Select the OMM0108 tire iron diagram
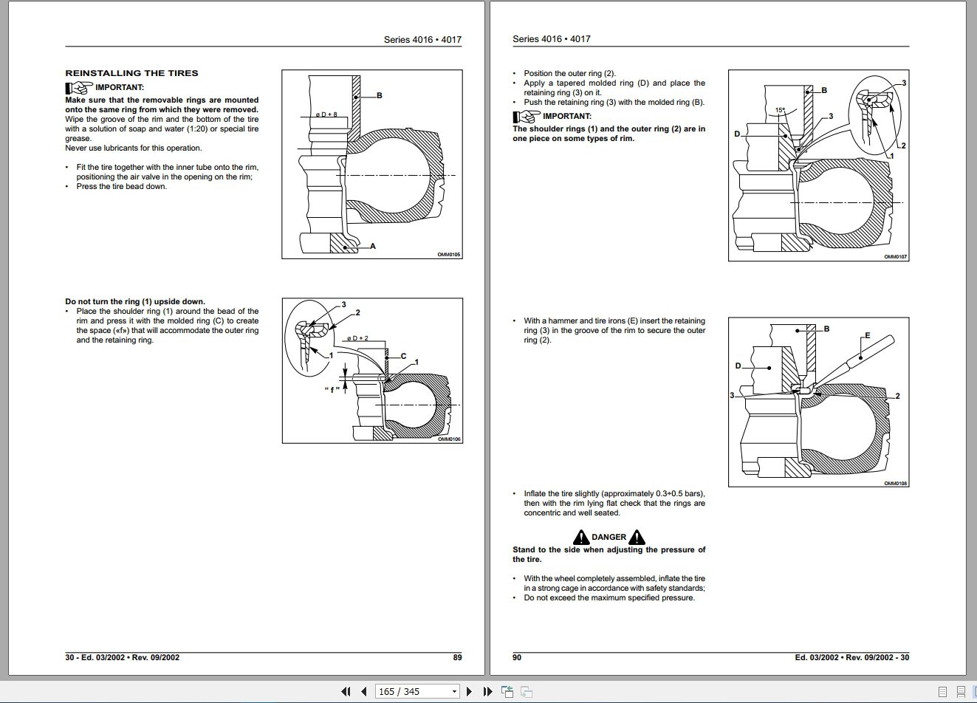 (x=819, y=401)
